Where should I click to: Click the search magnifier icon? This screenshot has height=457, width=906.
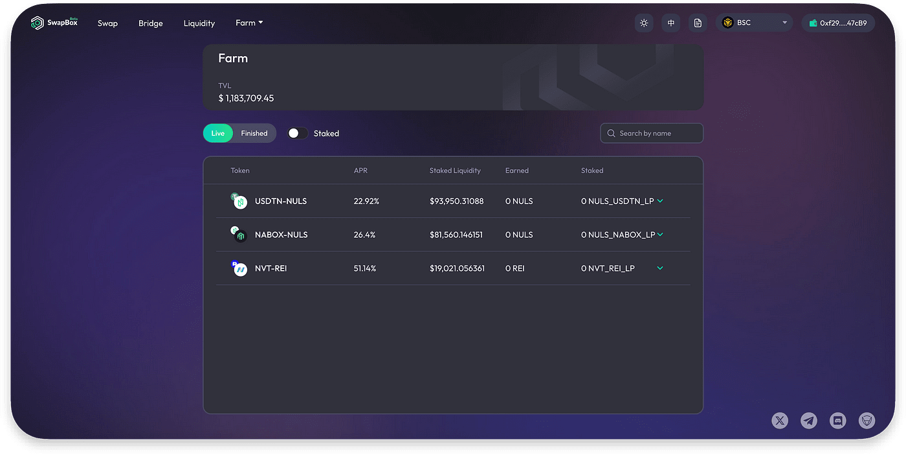[611, 133]
